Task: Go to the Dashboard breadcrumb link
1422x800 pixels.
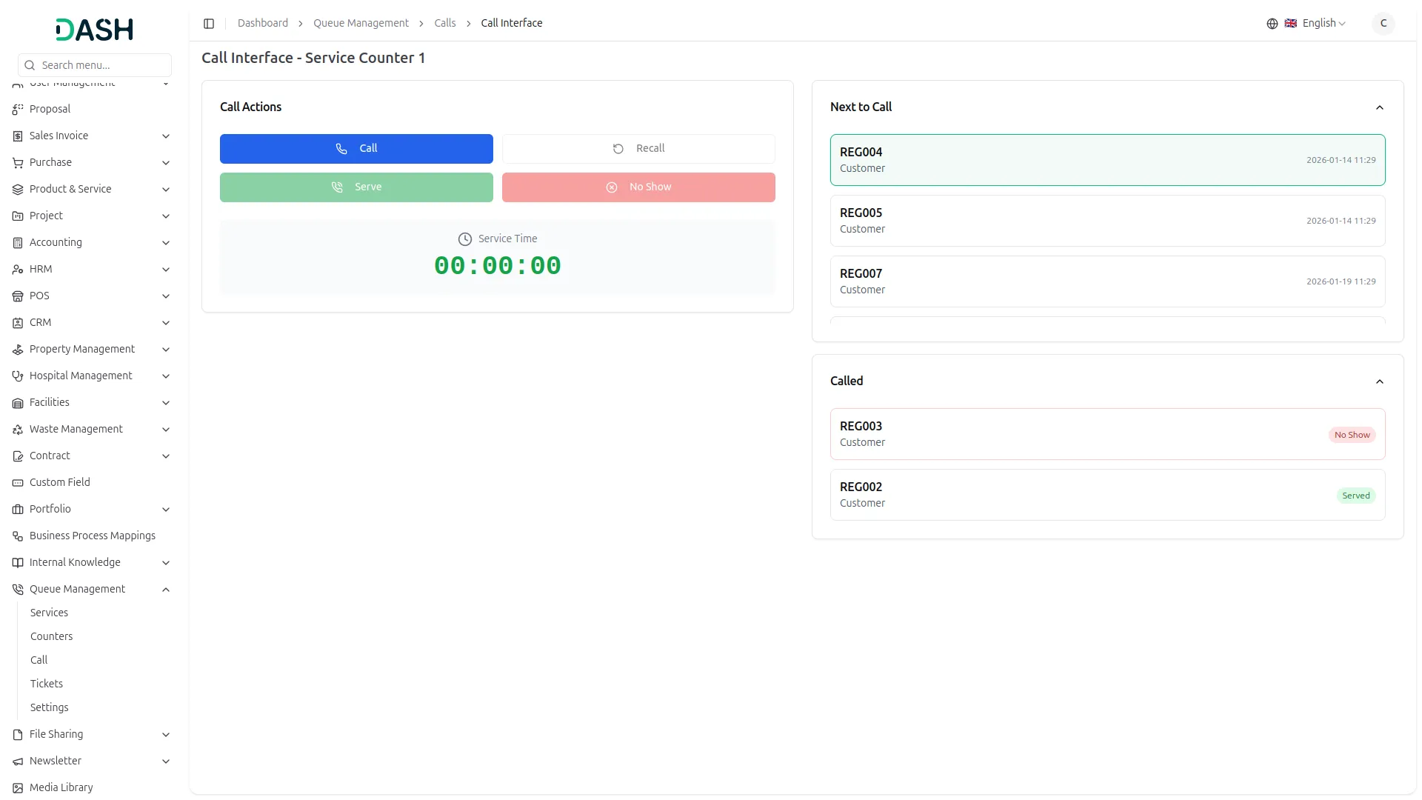Action: pyautogui.click(x=263, y=23)
